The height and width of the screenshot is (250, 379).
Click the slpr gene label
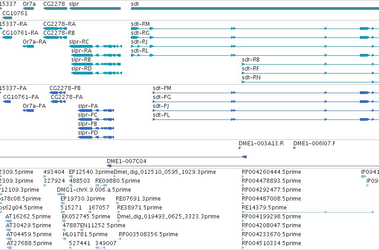click(x=74, y=4)
